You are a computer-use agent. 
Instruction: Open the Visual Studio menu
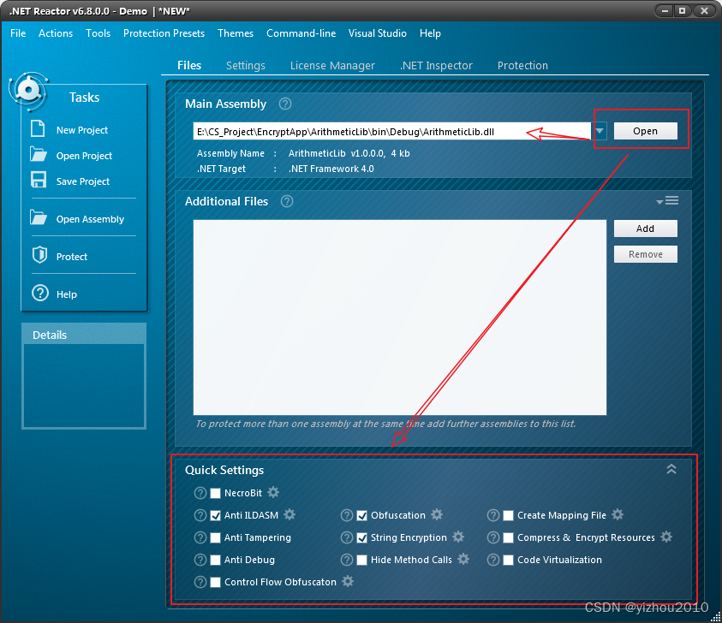point(378,33)
